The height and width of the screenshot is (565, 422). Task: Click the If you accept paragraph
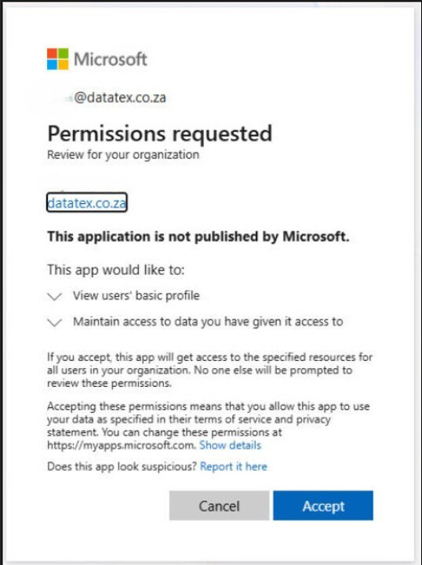[209, 370]
